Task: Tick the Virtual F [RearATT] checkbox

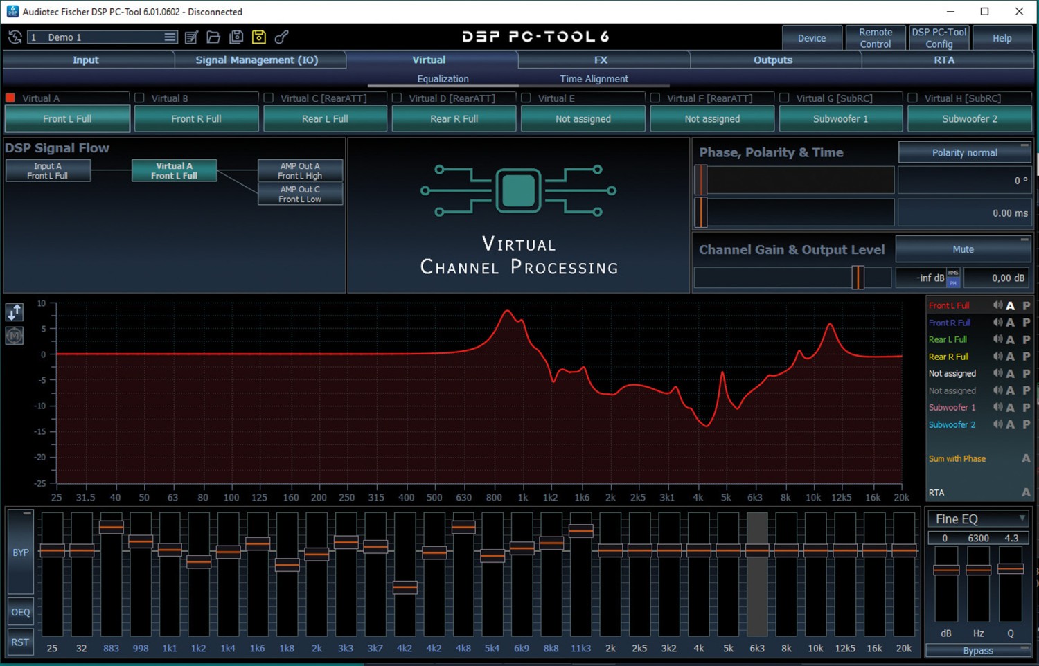Action: (x=655, y=98)
